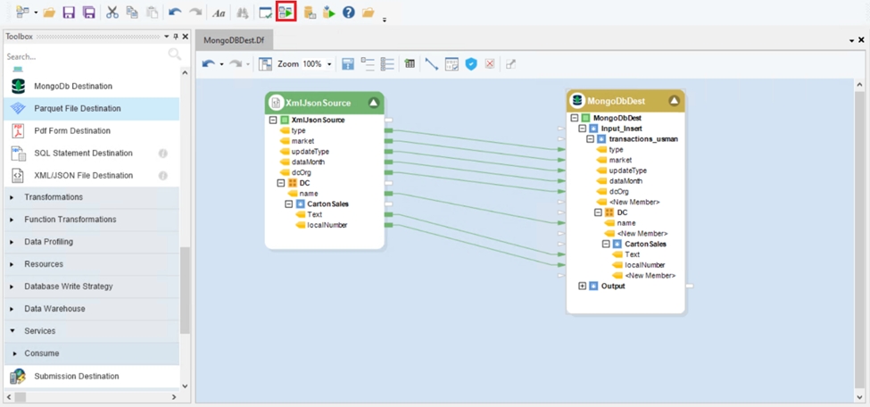Click the database cylinder icon in main toolbar

pyautogui.click(x=311, y=12)
